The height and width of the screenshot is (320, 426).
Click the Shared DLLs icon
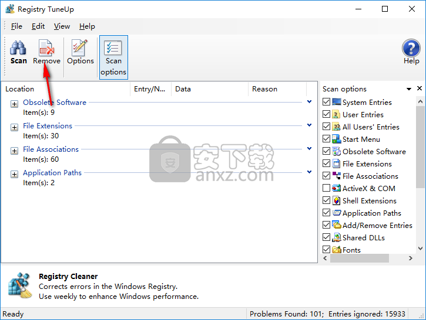click(x=336, y=237)
